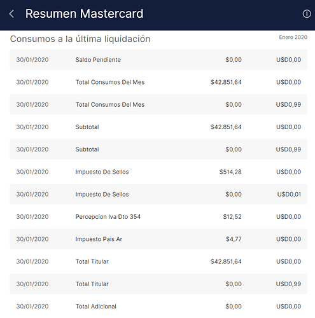Image resolution: width=315 pixels, height=318 pixels.
Task: Click the Enero 2020 period label
Action: pyautogui.click(x=293, y=38)
